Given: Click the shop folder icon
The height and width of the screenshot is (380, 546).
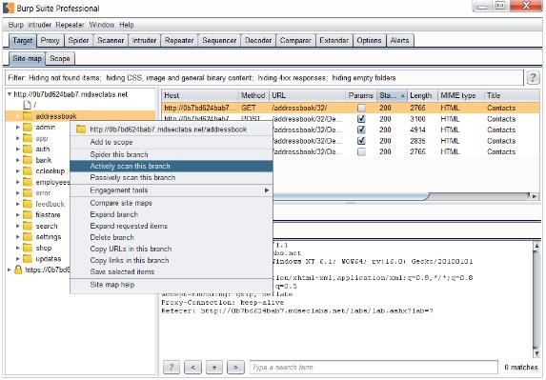Looking at the screenshot, I should click(x=28, y=248).
